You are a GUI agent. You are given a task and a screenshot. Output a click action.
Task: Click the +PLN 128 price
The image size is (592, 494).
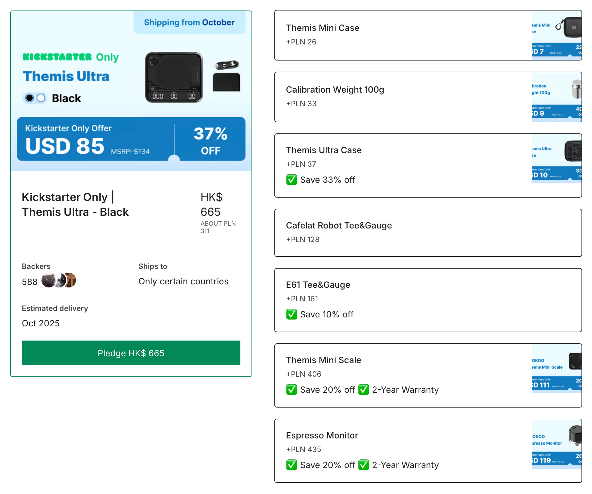coord(303,239)
